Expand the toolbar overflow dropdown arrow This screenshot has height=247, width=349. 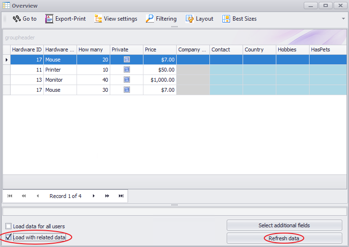pos(343,19)
